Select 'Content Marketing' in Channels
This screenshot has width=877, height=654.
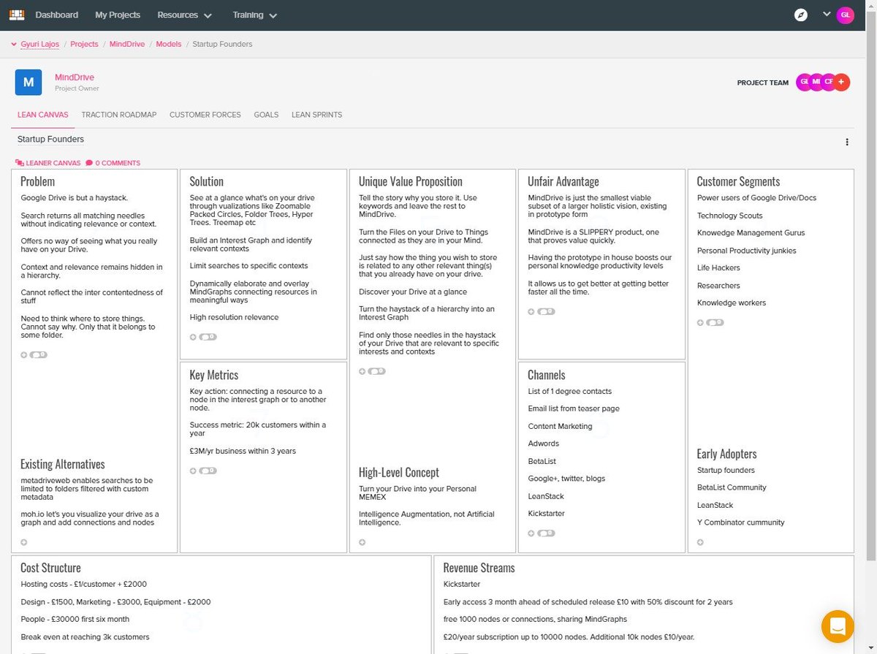(560, 426)
